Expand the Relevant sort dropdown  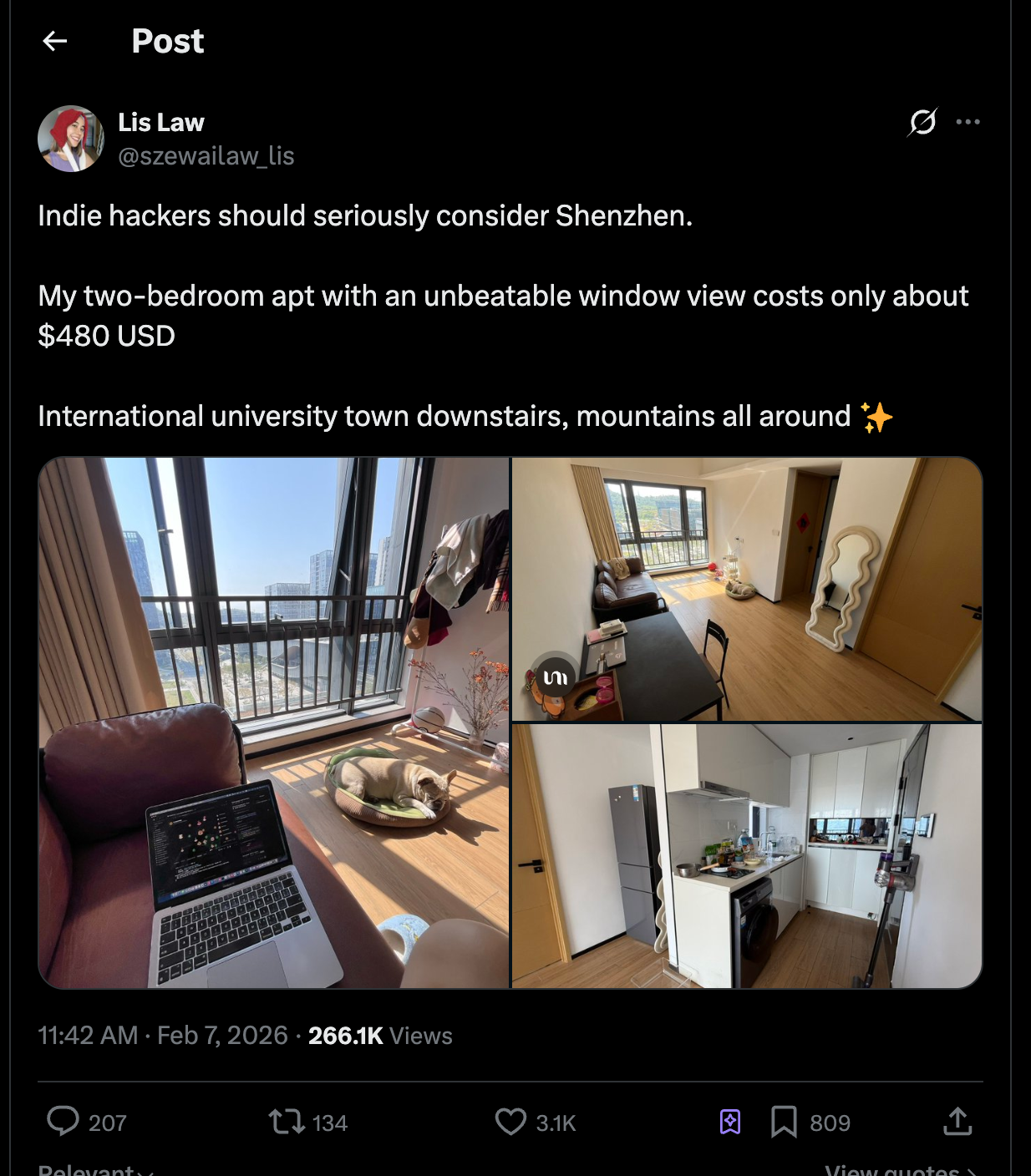click(95, 1169)
